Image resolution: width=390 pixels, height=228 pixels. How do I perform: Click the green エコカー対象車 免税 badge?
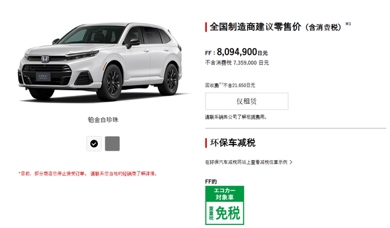tap(225, 205)
